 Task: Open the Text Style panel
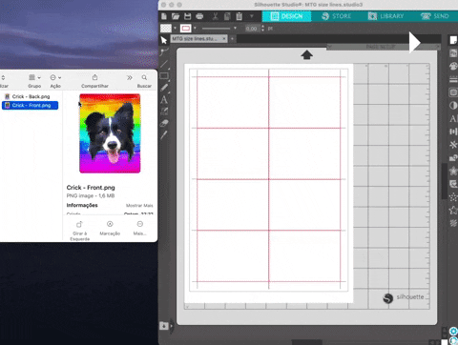pos(453,119)
